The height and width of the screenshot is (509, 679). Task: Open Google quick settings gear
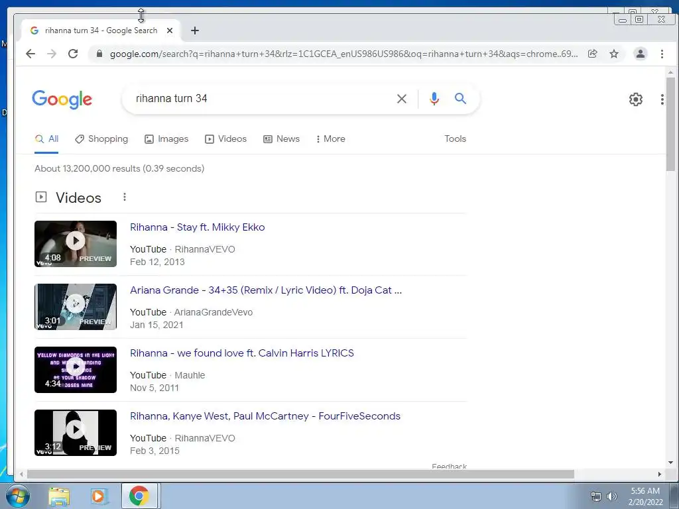(x=636, y=99)
